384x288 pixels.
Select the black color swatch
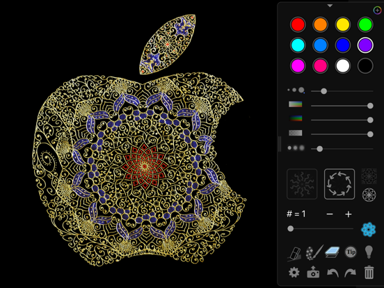pyautogui.click(x=365, y=66)
